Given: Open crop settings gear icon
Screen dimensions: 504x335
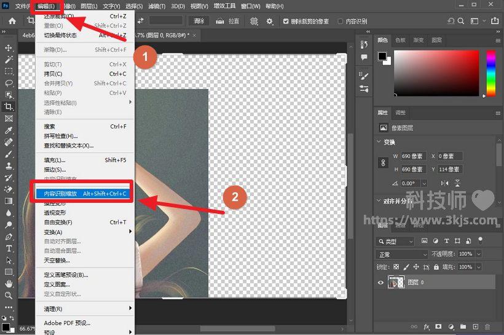Looking at the screenshot, I should [x=269, y=22].
